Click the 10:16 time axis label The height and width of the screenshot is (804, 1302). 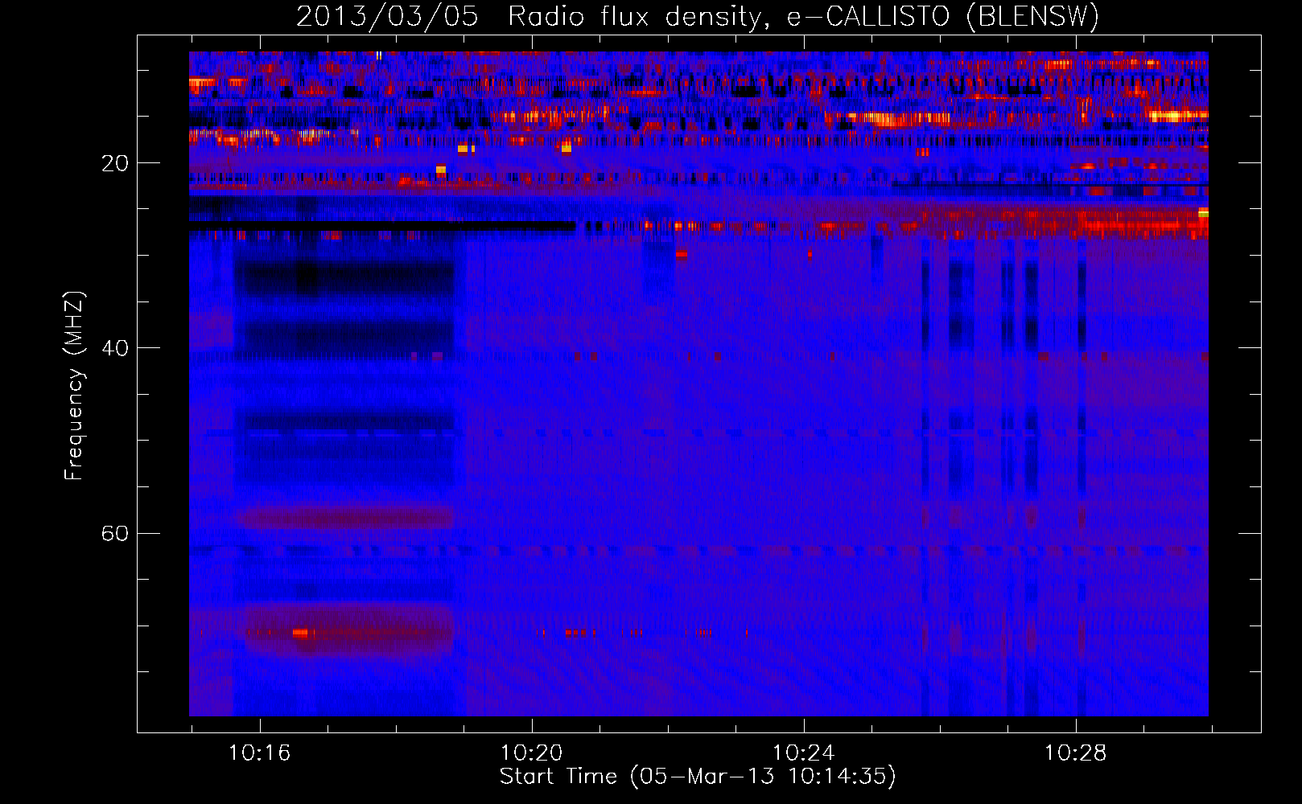point(260,753)
